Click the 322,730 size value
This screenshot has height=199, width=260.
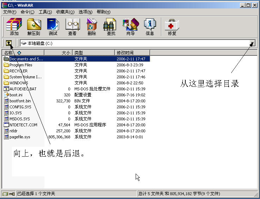click(x=63, y=101)
